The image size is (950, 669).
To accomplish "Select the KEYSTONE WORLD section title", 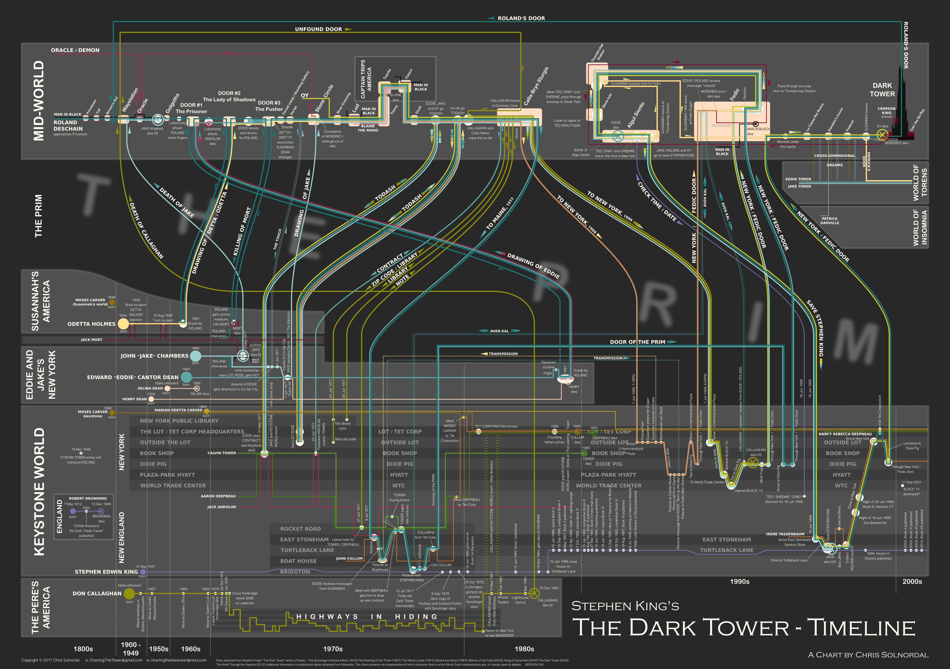I will click(39, 491).
